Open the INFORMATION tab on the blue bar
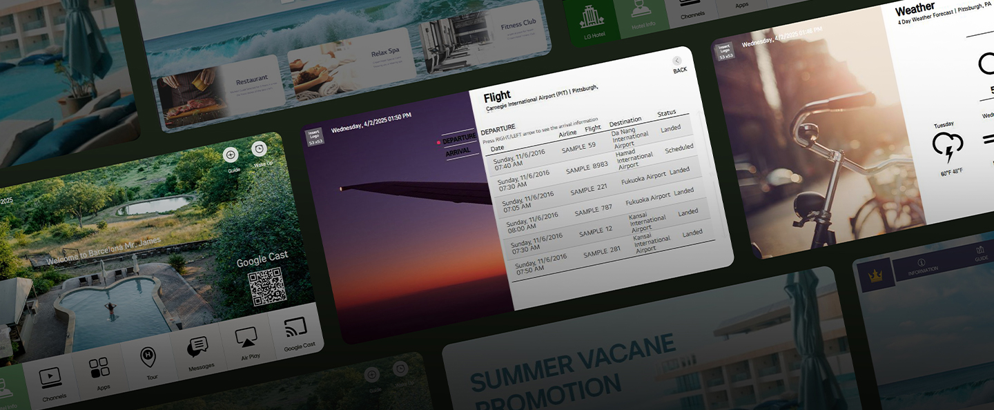This screenshot has width=994, height=410. [x=922, y=264]
